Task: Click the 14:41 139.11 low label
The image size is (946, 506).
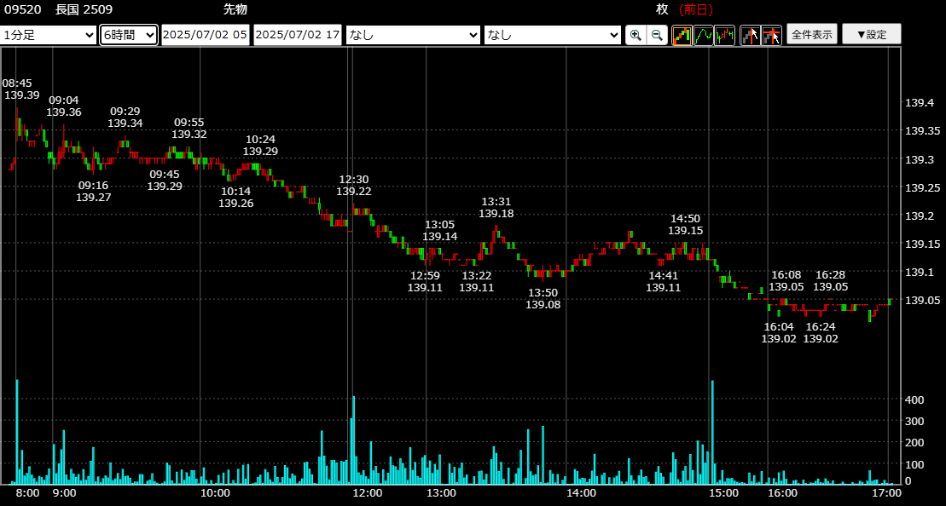Action: [x=663, y=281]
